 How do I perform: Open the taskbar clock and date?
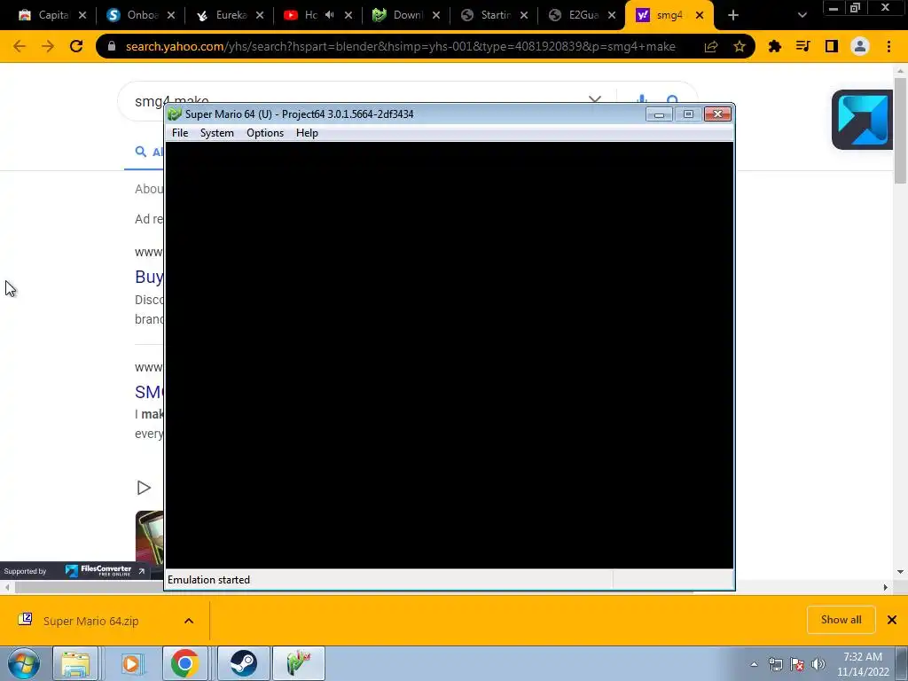point(863,664)
